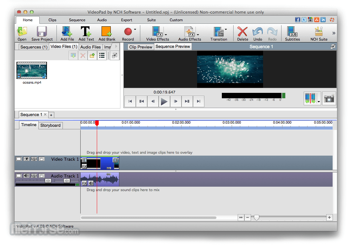Show more toolbar items via double chevron
Viewport: 351px width, 245px height.
coord(334,33)
